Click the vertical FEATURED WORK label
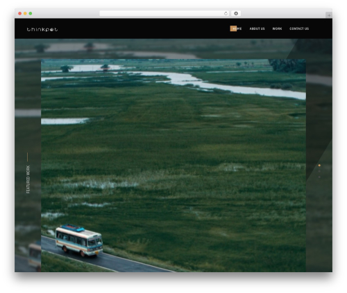This screenshot has width=347, height=293. pos(28,179)
